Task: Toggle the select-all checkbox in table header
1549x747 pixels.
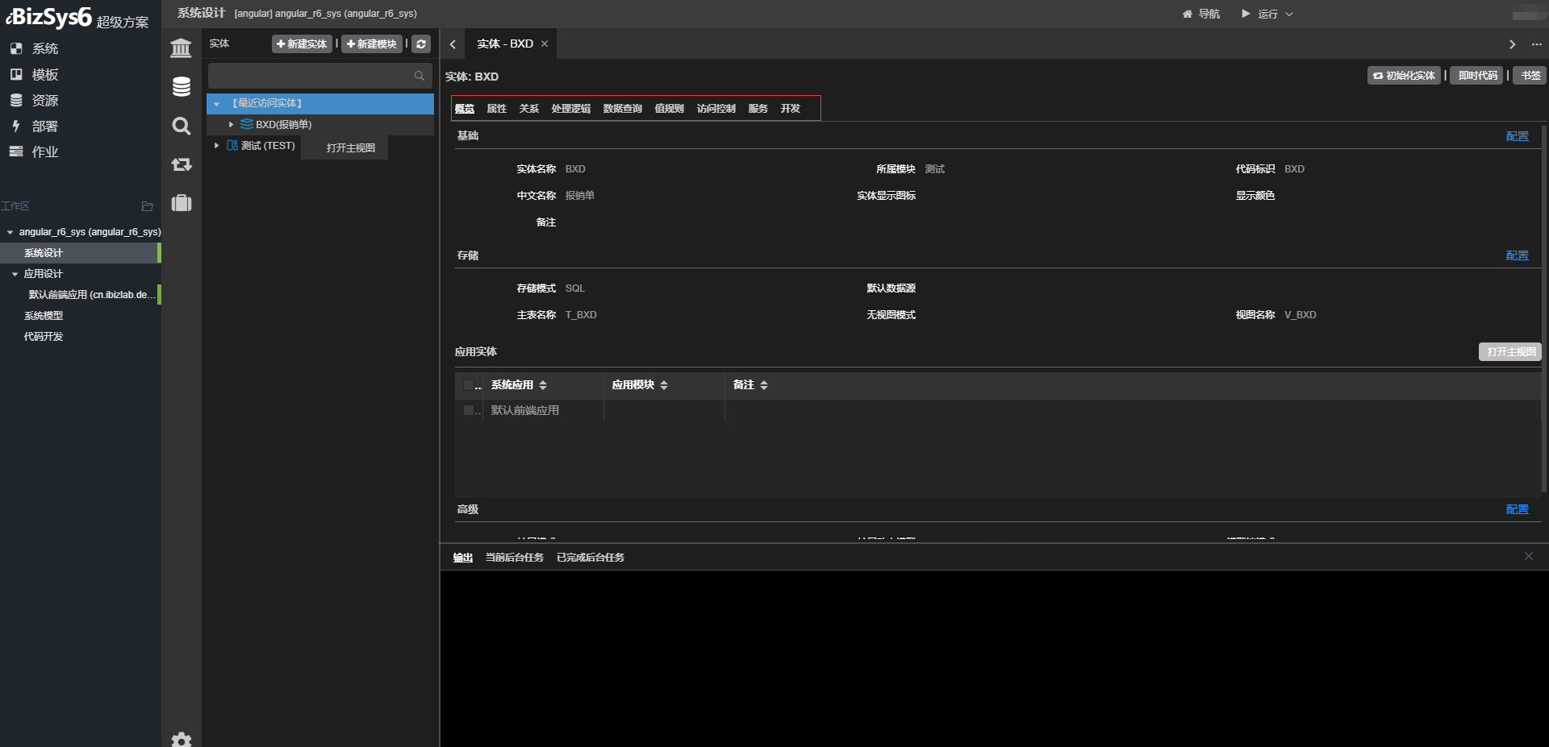Action: (x=468, y=385)
